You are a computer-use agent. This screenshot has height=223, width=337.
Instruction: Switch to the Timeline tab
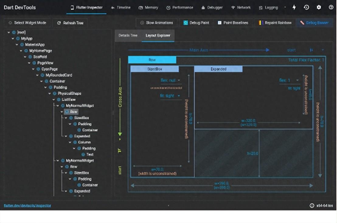[120, 8]
